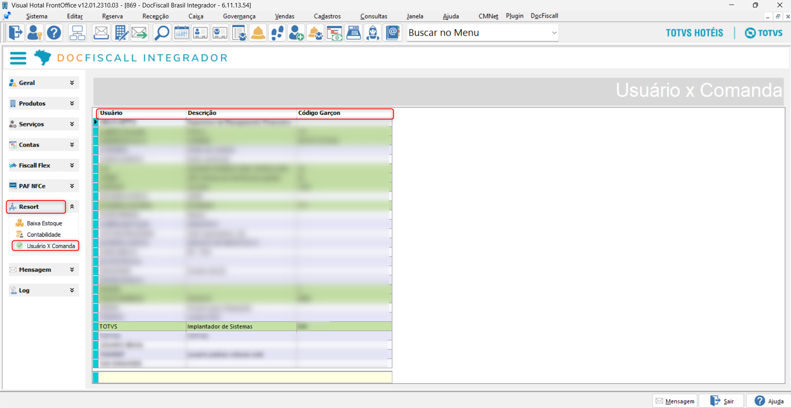Click the bell with group icon

pyautogui.click(x=316, y=33)
